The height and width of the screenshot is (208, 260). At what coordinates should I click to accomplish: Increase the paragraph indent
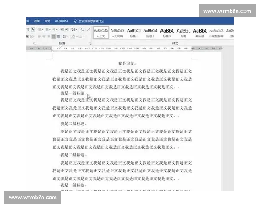tap(67, 30)
